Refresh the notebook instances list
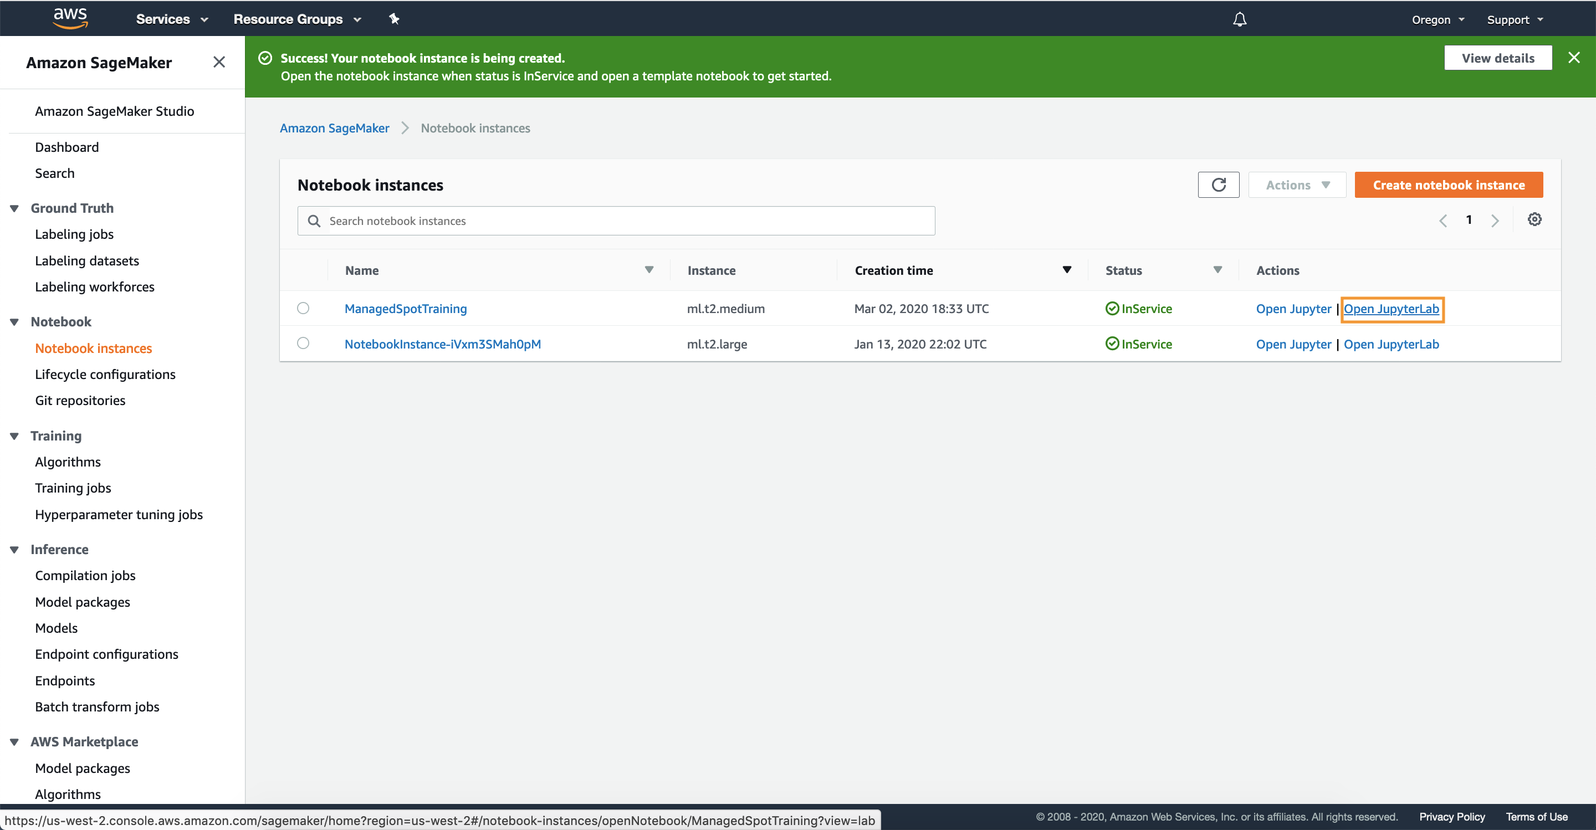1596x830 pixels. (1218, 185)
